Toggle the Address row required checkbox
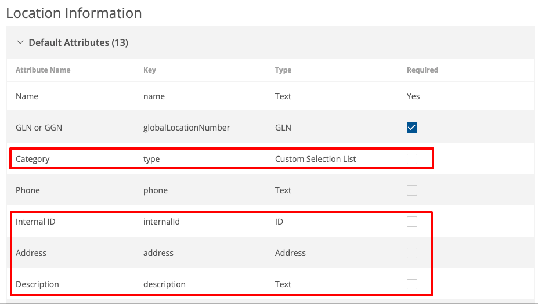This screenshot has width=538, height=304. [x=412, y=253]
